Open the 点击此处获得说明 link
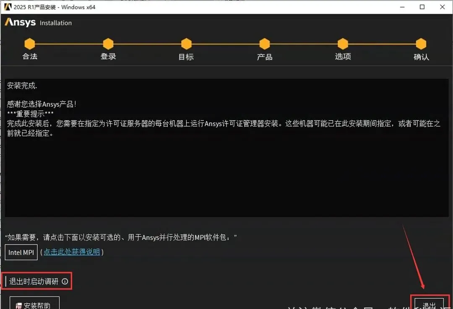The width and height of the screenshot is (453, 309). [72, 252]
